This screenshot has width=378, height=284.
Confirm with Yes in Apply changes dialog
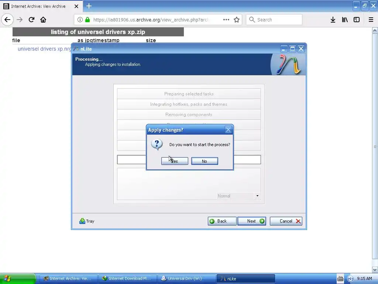[175, 161]
